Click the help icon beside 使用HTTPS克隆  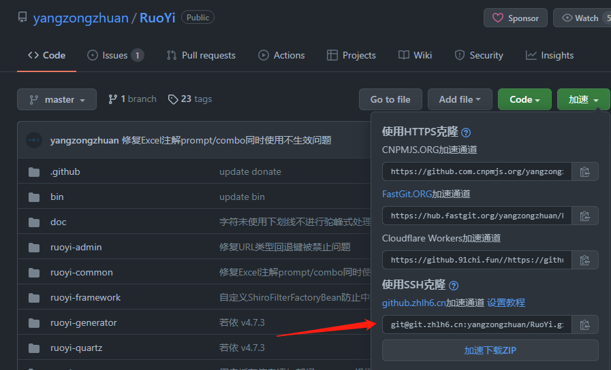point(466,133)
